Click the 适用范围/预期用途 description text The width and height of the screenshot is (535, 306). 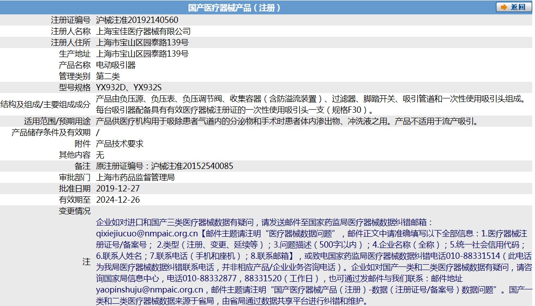(287, 121)
